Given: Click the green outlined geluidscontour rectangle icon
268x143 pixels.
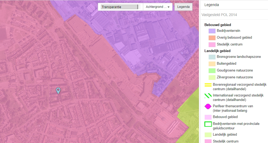Looking at the screenshot, I should click(x=208, y=124).
